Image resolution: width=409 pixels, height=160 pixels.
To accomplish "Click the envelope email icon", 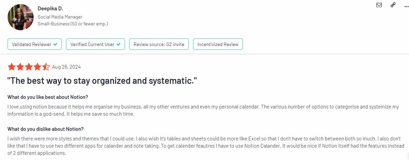I will (x=379, y=5).
